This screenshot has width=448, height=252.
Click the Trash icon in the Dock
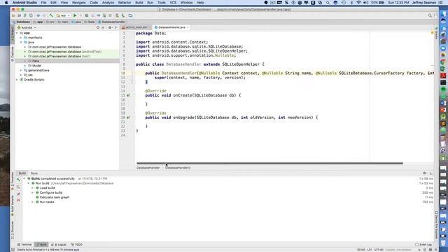pos(443,242)
